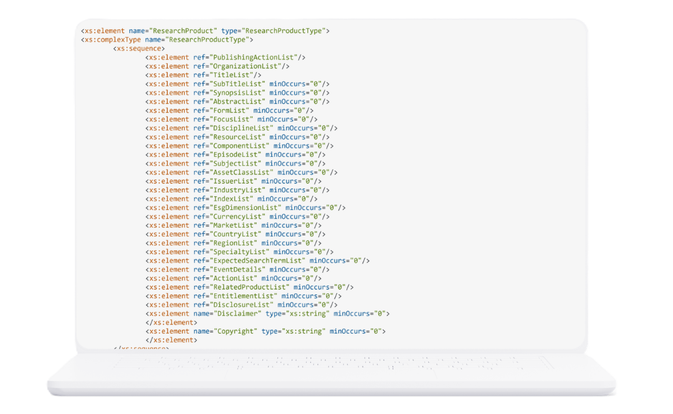This screenshot has height=414, width=673.
Task: Click the "EntitlementList" element reference
Action: point(243,296)
